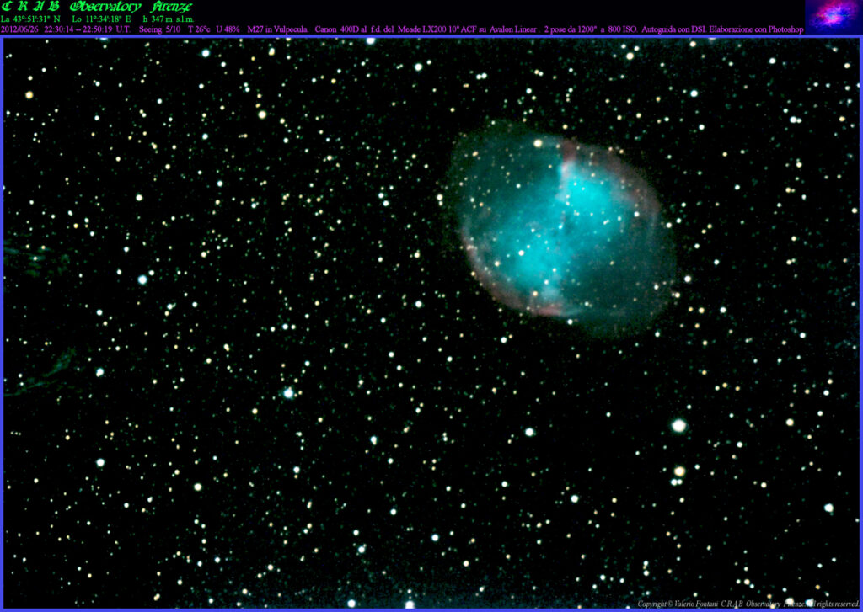Select the M27 in Vulpecula label
This screenshot has height=612, width=863.
pyautogui.click(x=278, y=28)
